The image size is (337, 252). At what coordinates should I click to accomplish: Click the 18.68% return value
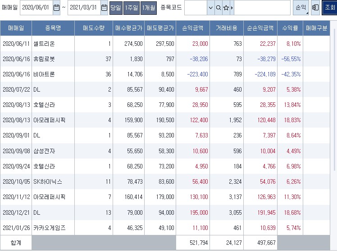[x=292, y=212]
